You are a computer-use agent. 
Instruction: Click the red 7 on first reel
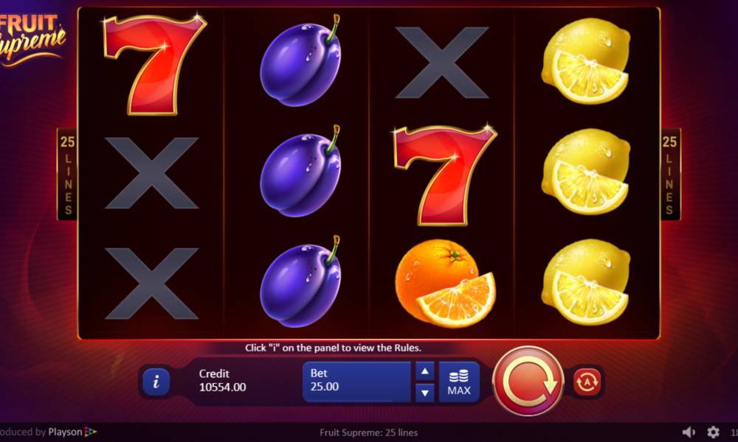click(x=154, y=65)
